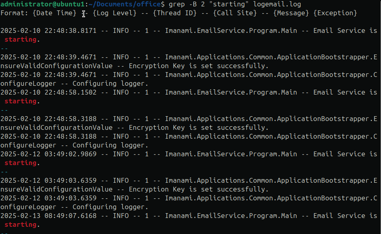Click the first 'Encryption Key is set successfully' message
Screen dimensions: 381x234
pyautogui.click(x=199, y=66)
